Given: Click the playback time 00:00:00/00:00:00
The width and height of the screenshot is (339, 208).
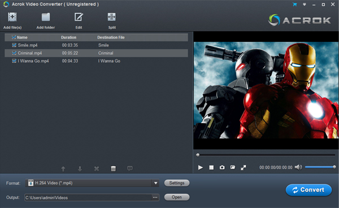Looking at the screenshot, I should pyautogui.click(x=276, y=167).
